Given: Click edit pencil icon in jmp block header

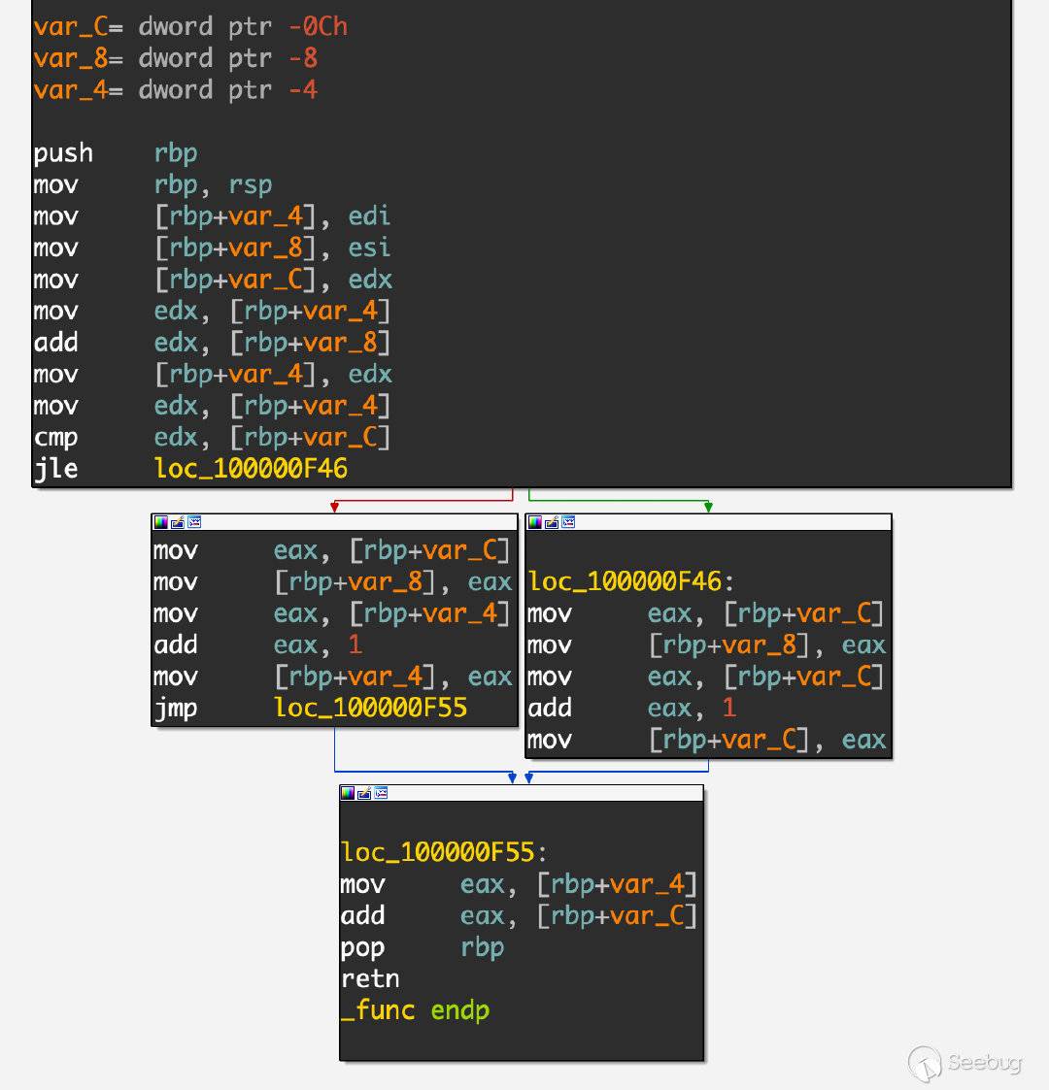Looking at the screenshot, I should click(x=178, y=522).
